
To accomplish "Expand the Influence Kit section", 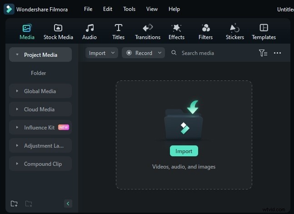I will click(x=17, y=127).
